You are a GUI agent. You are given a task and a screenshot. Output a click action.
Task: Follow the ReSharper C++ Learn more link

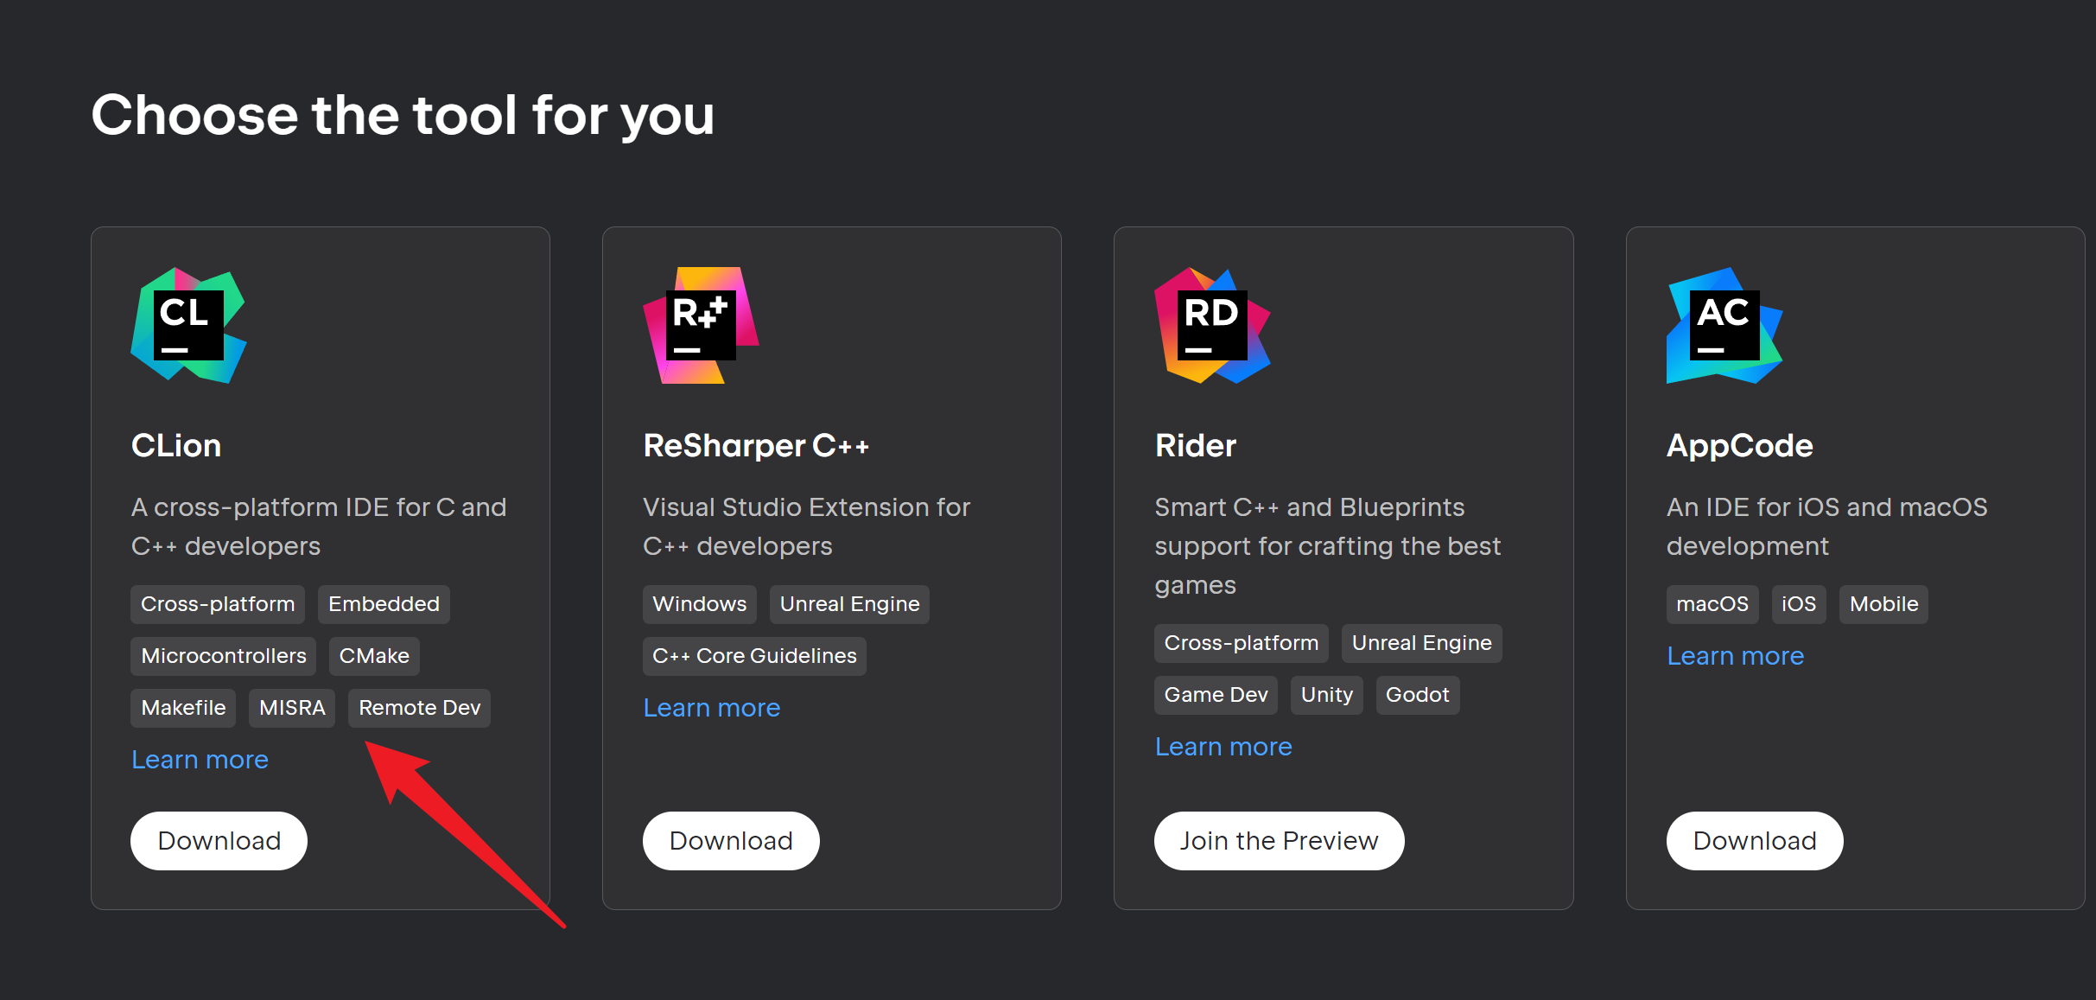(x=711, y=708)
